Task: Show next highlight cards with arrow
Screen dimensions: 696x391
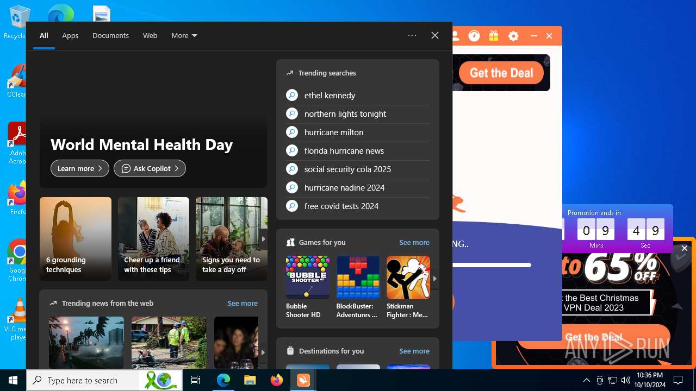Action: (264, 239)
